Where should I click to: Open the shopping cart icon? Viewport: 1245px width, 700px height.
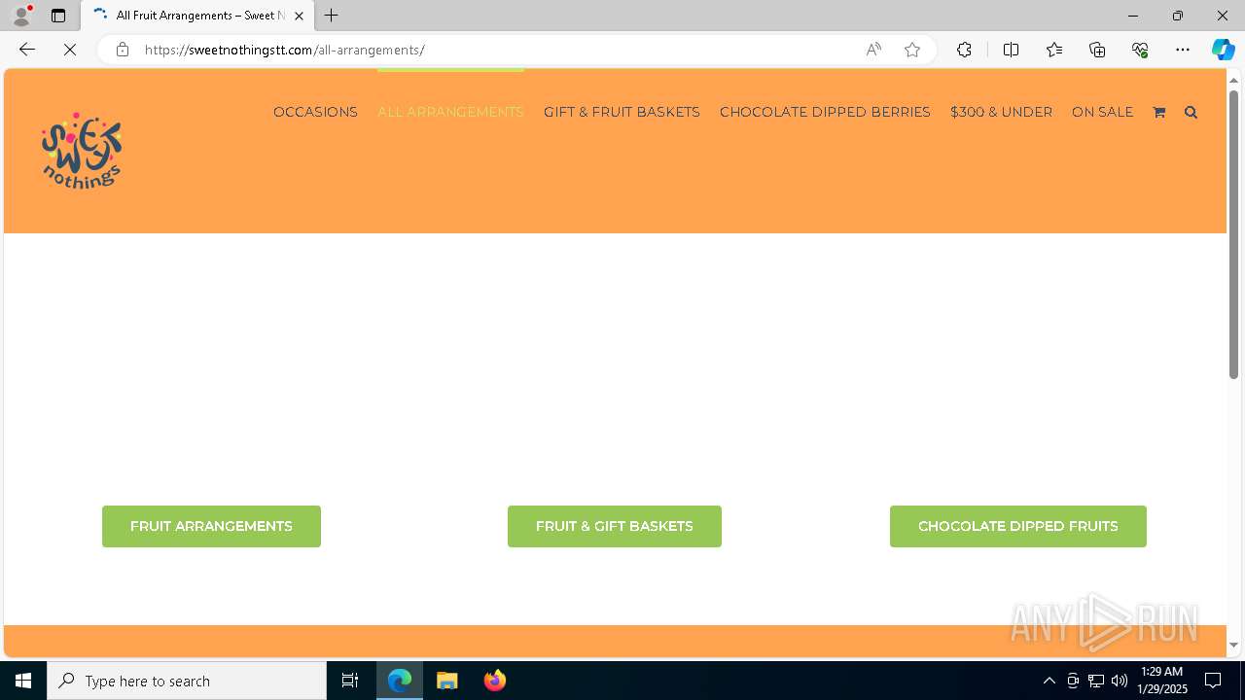1158,112
